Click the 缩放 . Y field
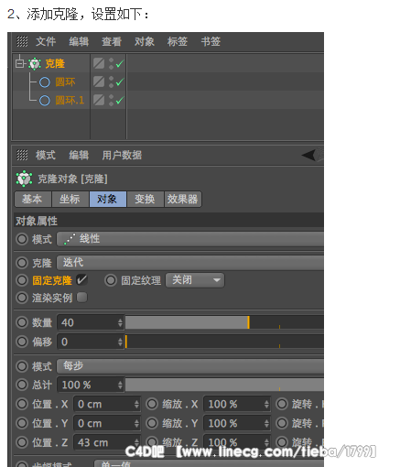The image size is (400, 467). coord(234,423)
